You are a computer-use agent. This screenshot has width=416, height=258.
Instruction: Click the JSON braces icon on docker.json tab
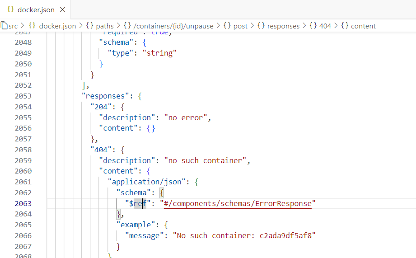[10, 9]
